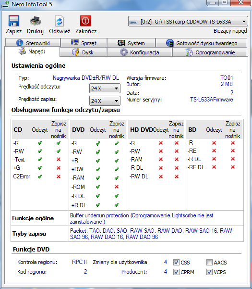Click the Odśwież button label

(x=60, y=31)
